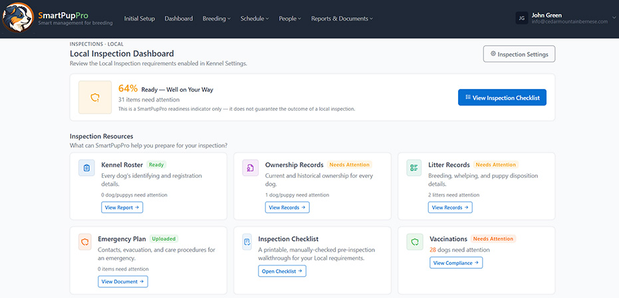Viewport: 619px width, 298px height.
Task: Click the Vaccinations card title
Action: 448,239
